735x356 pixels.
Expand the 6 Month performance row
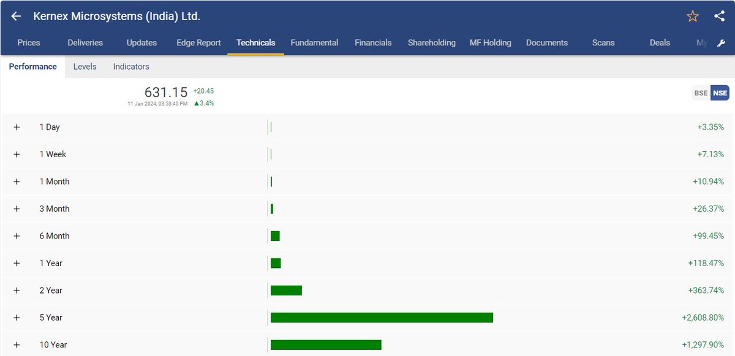[17, 236]
